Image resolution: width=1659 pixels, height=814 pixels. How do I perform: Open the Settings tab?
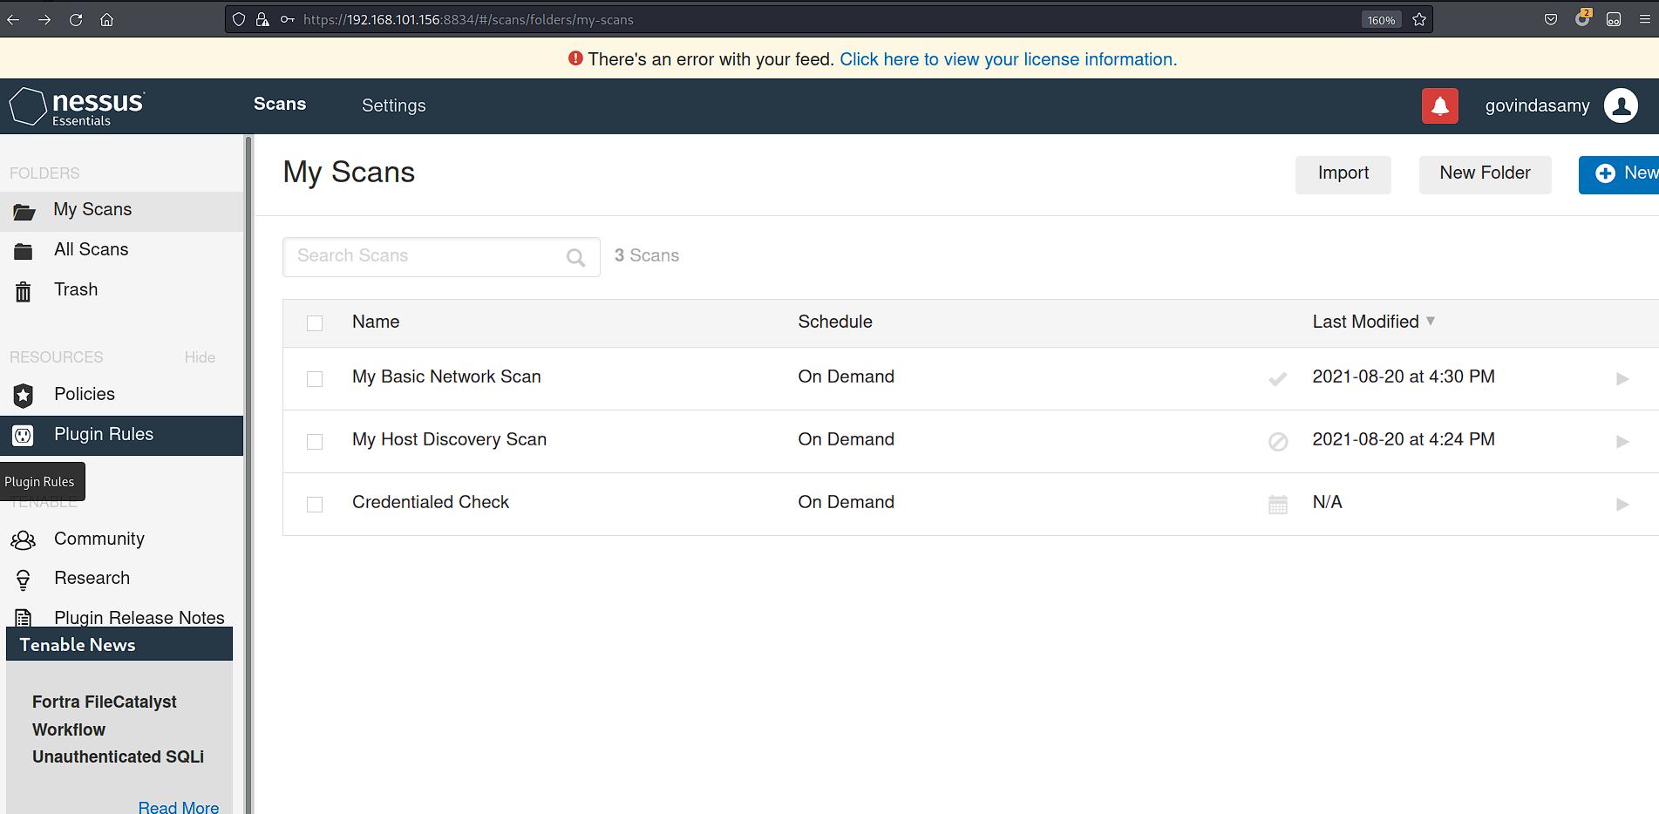click(394, 105)
